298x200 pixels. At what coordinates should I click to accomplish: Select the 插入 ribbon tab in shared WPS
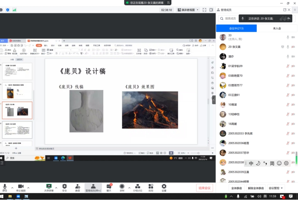point(46,45)
